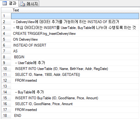Click the 결과 tab grid icon
The image size is (140, 119).
pyautogui.click(x=5, y=3)
